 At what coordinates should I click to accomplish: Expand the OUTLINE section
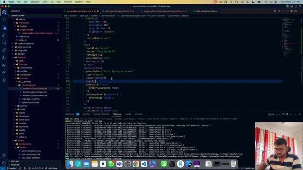pos(15,161)
